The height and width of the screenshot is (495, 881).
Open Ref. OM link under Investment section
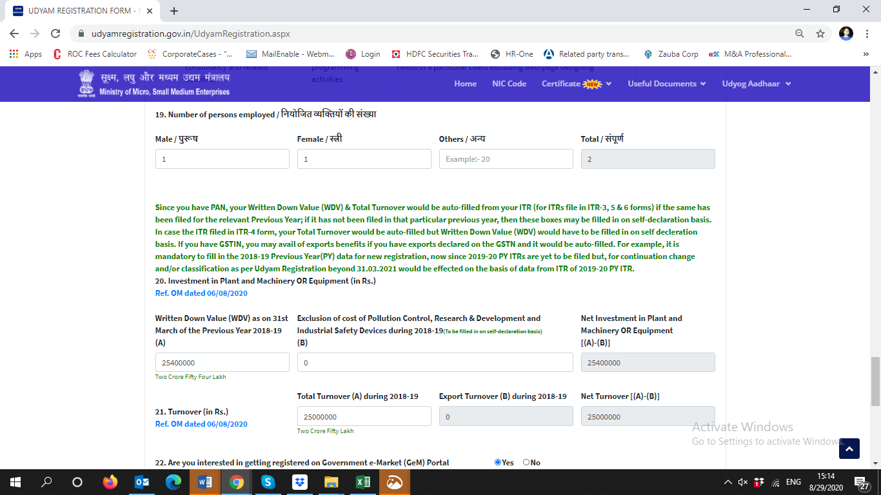(x=201, y=293)
